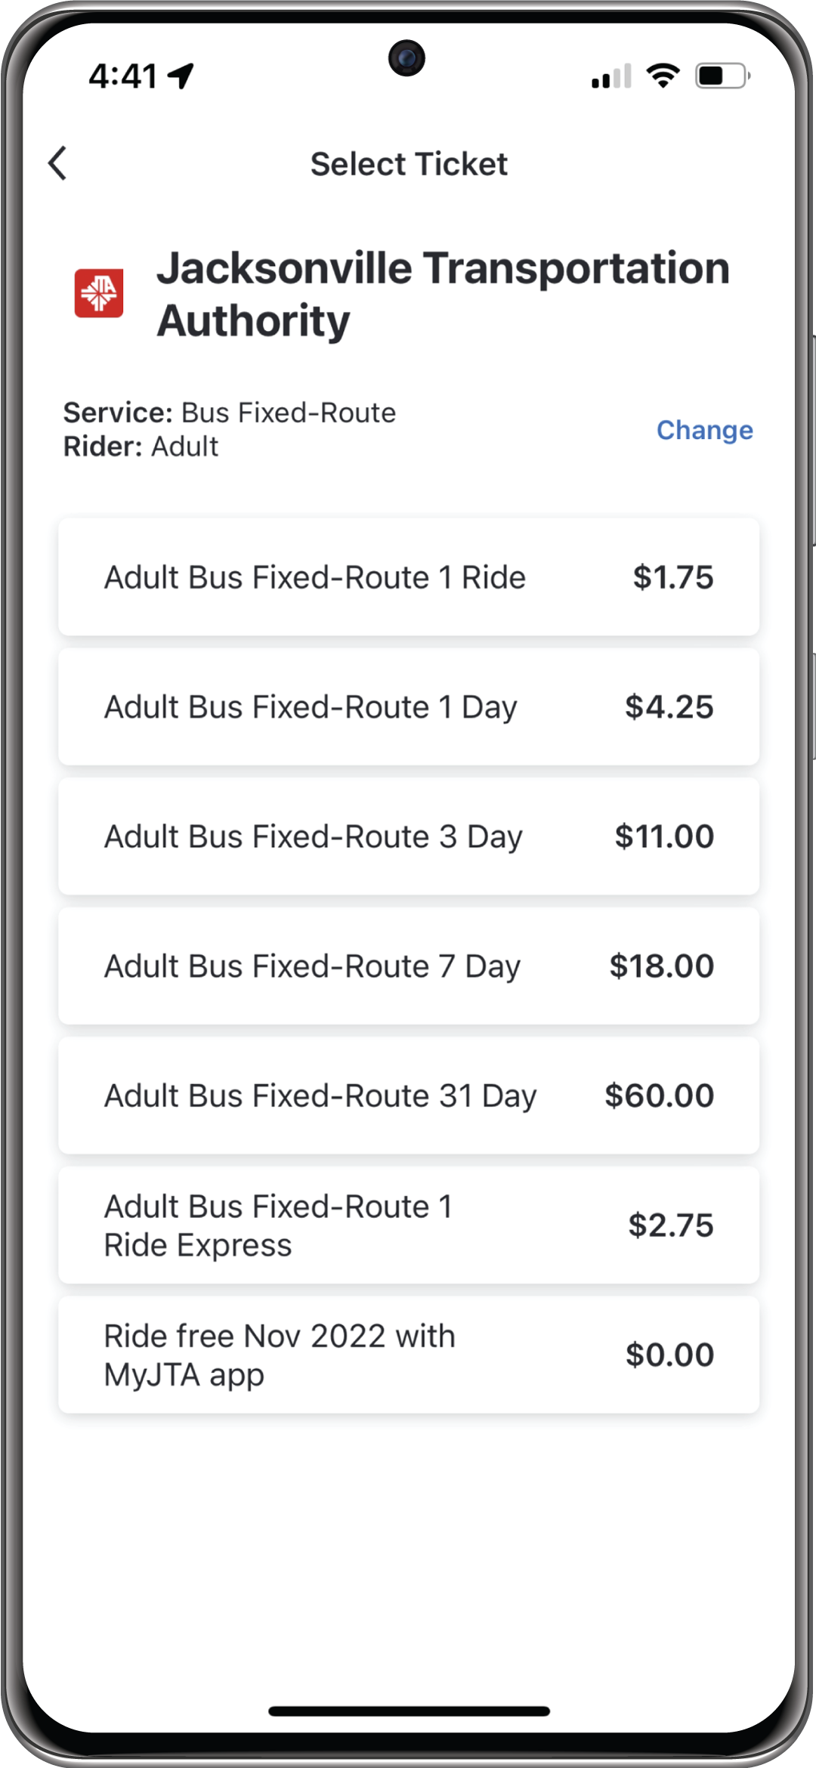The width and height of the screenshot is (816, 1768).
Task: Click the Change link
Action: coord(704,430)
